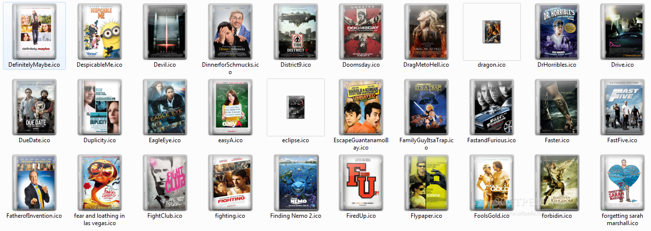Select the Fast and Furious case icon
651x231 pixels.
(x=492, y=106)
